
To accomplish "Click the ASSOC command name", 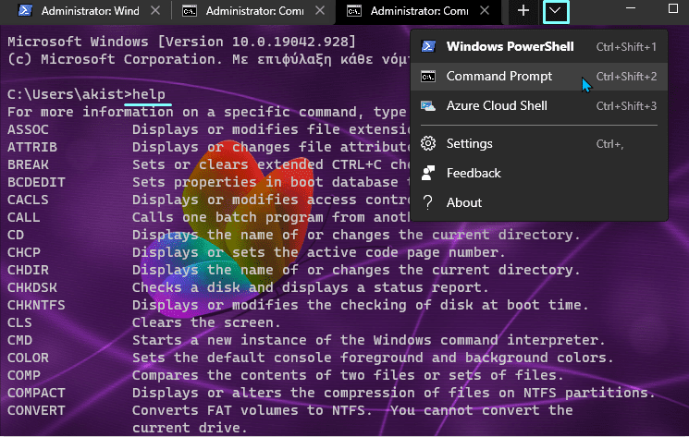I will (28, 129).
